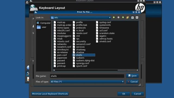The image size is (174, 98).
Task: Click Ok in Keyboard Layout window
Action: click(124, 94)
